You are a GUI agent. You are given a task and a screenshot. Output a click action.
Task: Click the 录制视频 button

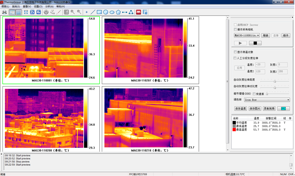[x=269, y=109]
